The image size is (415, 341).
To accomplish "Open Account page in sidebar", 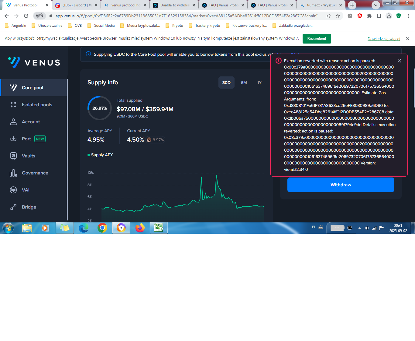I will click(x=31, y=122).
